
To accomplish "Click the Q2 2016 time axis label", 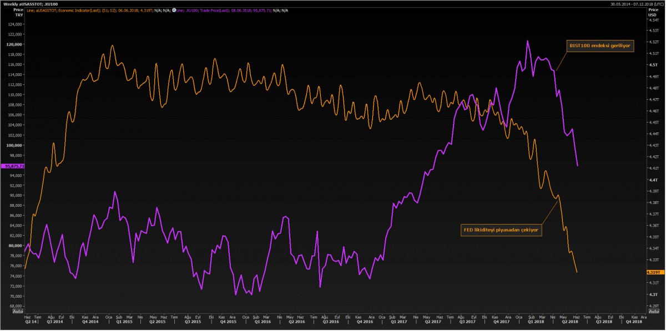I will point(296,321).
